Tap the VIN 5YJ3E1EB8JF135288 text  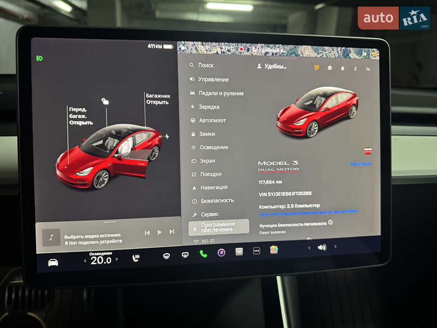pyautogui.click(x=285, y=194)
